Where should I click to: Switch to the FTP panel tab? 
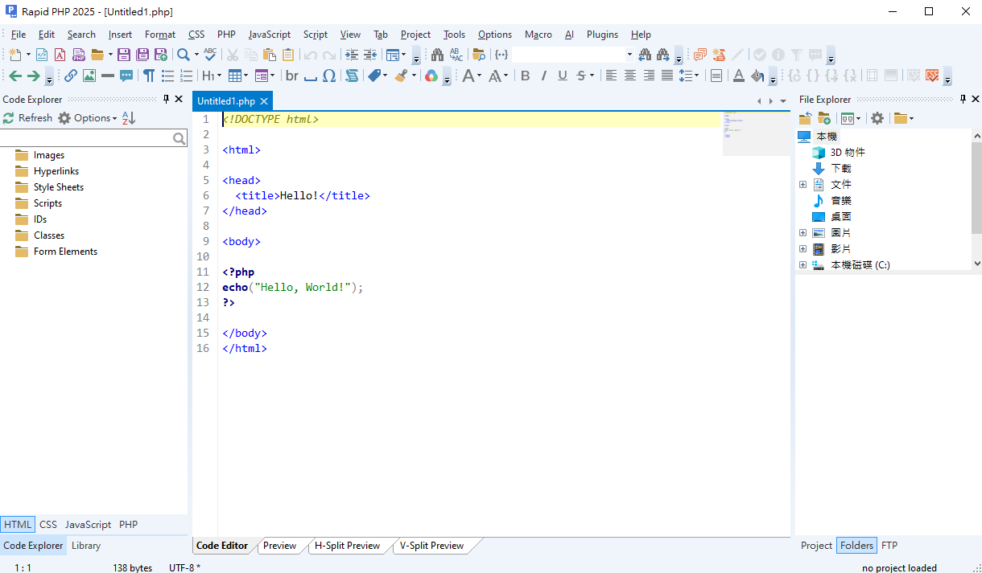[x=889, y=546]
